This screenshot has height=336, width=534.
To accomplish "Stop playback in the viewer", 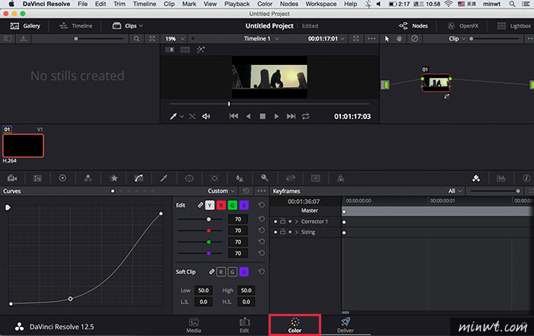I will click(262, 117).
